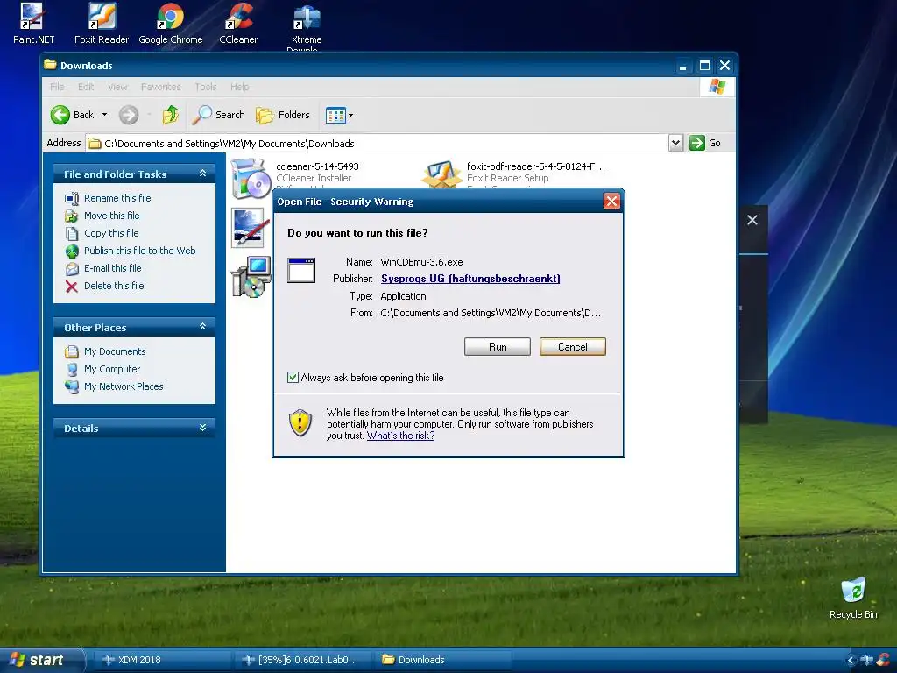The image size is (897, 673).
Task: Open the Paint.NET desktop shortcut
Action: pos(33,23)
